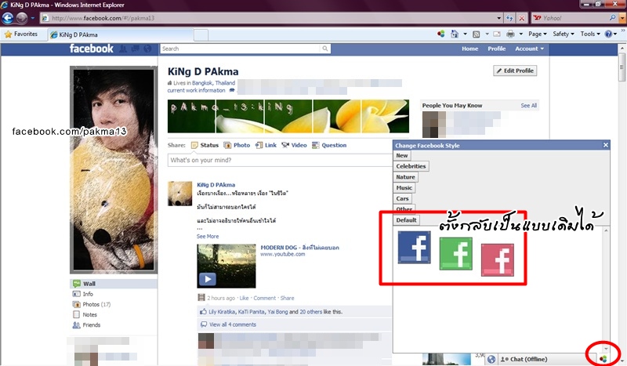Image resolution: width=627 pixels, height=366 pixels.
Task: Open the Account dropdown on Facebook
Action: point(530,49)
